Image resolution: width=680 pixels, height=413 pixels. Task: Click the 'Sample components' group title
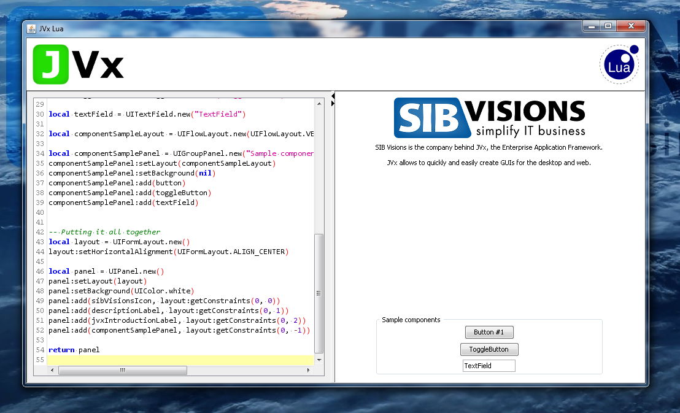[x=411, y=320]
